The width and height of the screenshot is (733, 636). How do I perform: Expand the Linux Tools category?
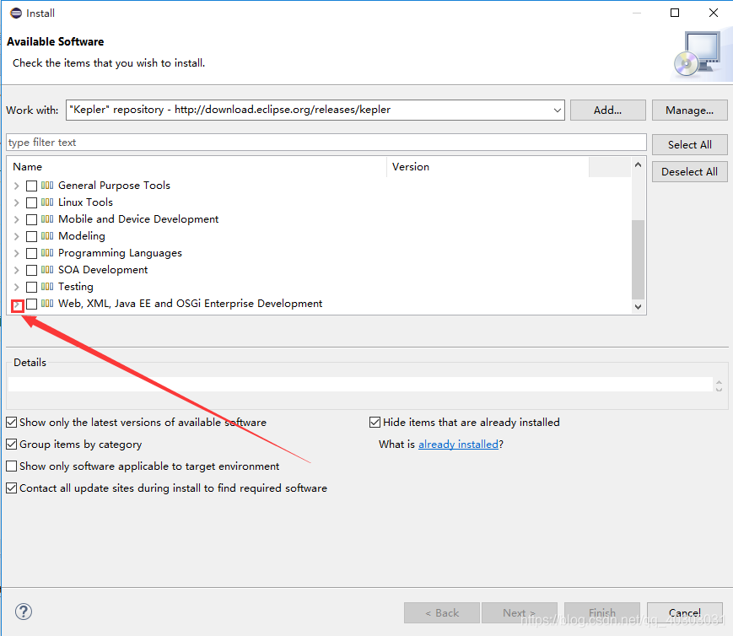coord(16,202)
